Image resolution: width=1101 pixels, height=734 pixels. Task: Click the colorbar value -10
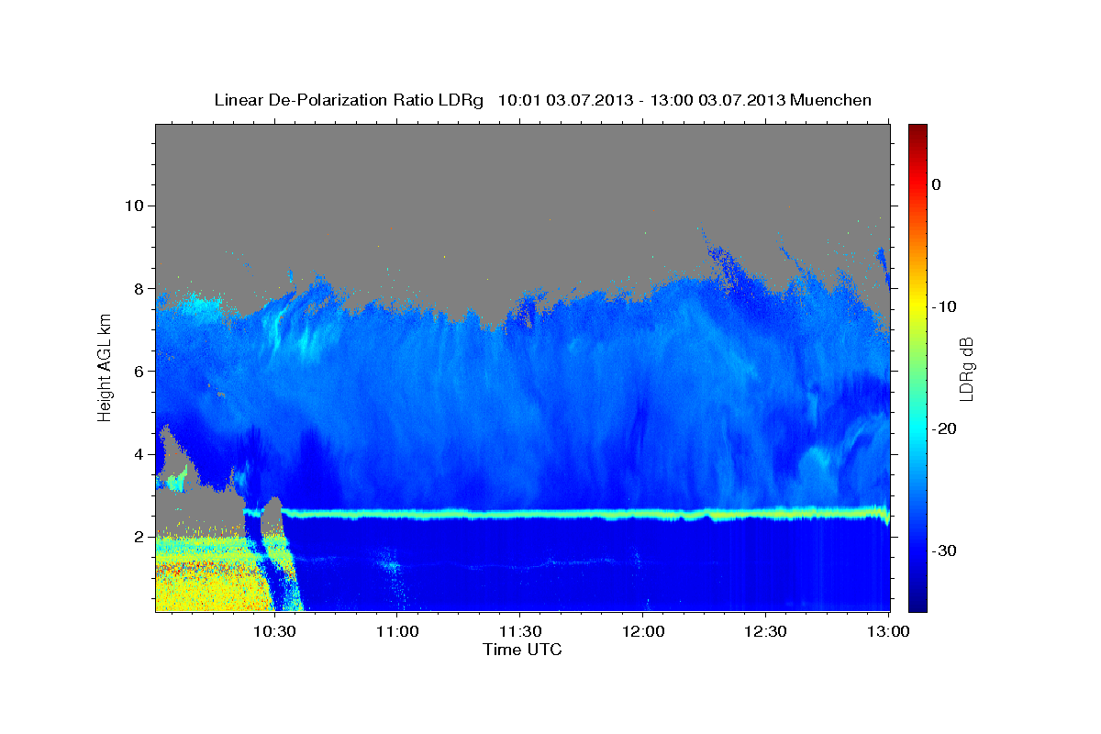[x=945, y=306]
